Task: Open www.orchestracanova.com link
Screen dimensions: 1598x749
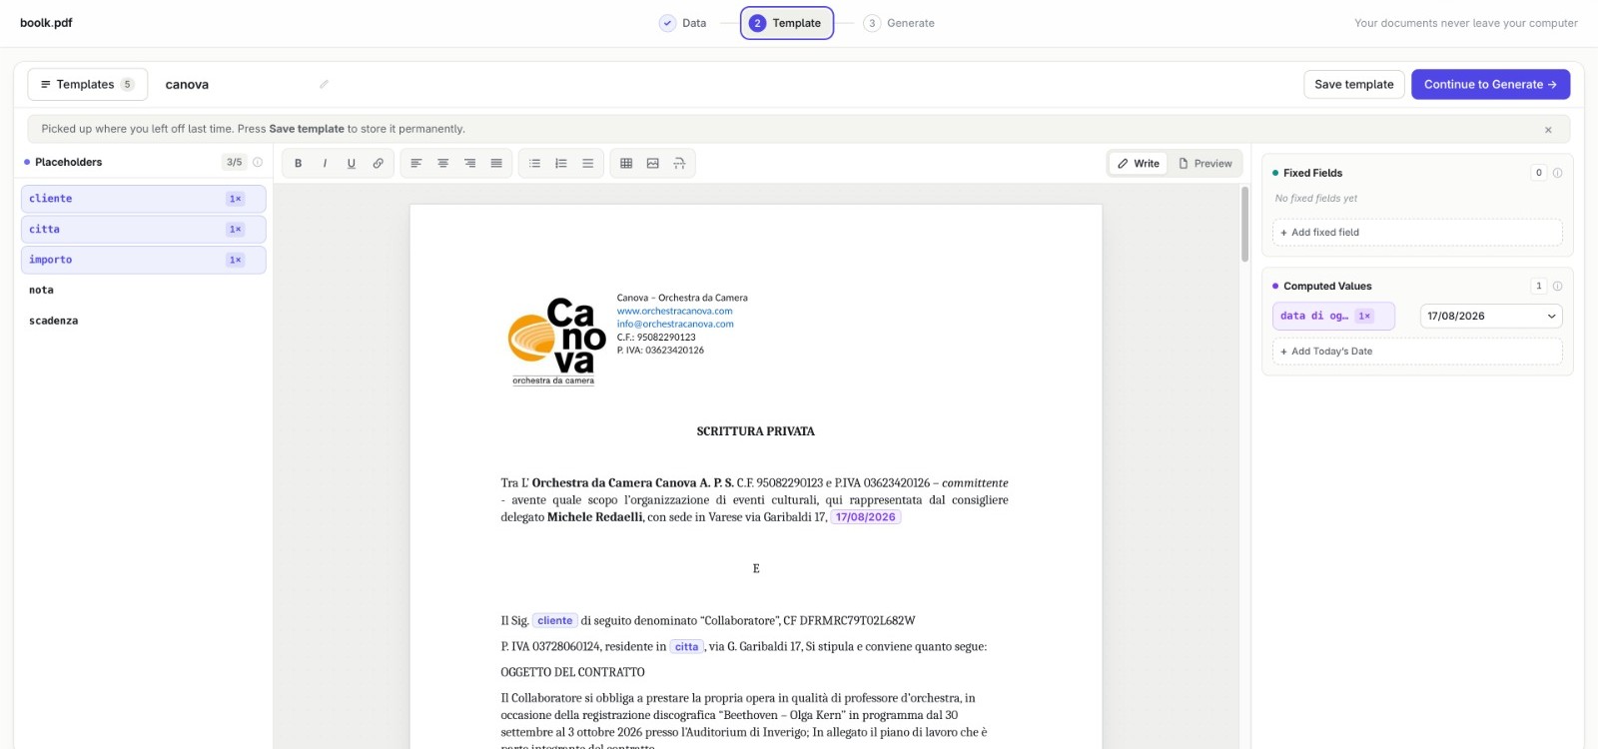Action: (x=675, y=312)
